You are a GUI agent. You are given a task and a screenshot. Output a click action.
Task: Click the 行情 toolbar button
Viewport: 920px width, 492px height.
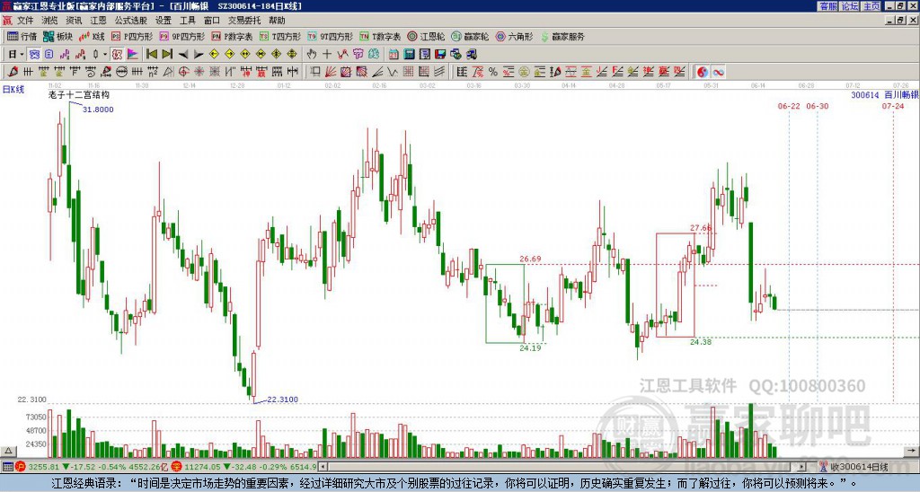pos(22,36)
